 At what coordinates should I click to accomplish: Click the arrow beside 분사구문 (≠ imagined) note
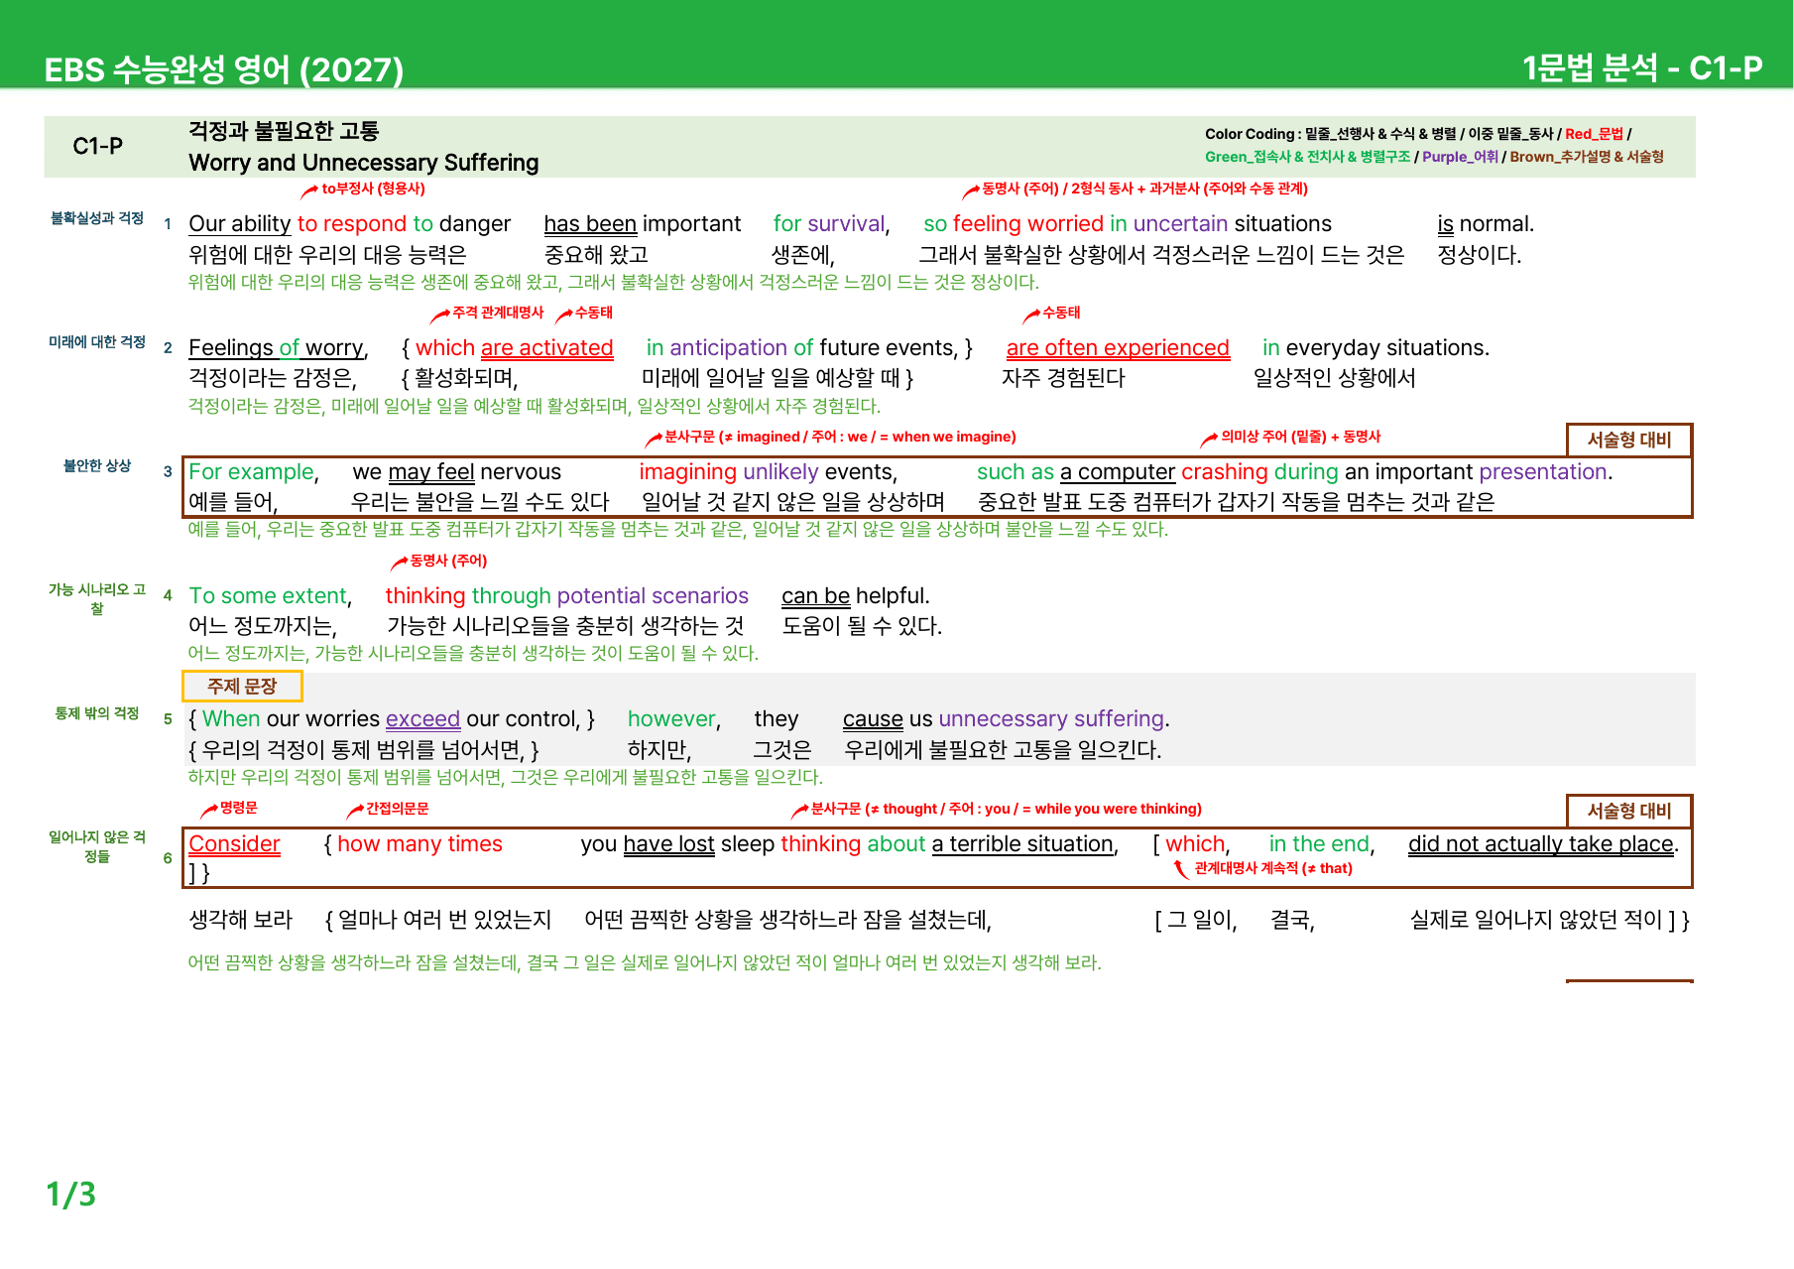[654, 439]
